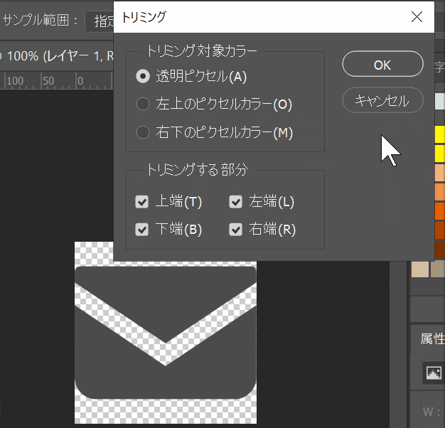Open the サンプル範囲 dropdown

[x=100, y=20]
